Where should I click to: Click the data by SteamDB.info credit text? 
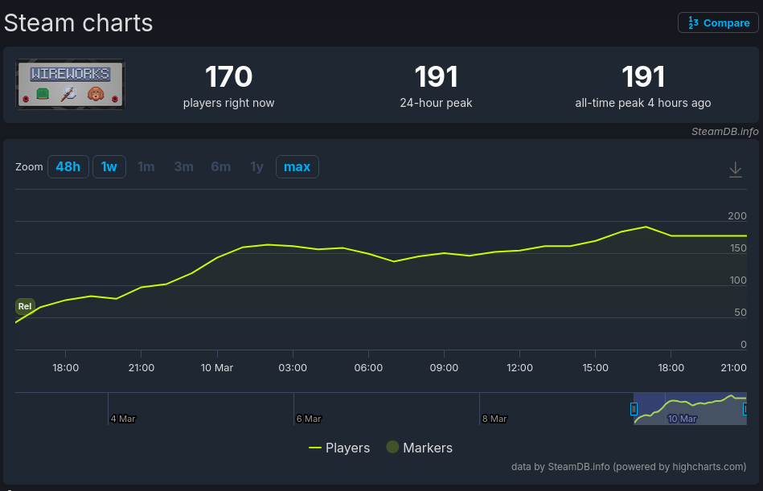point(628,467)
